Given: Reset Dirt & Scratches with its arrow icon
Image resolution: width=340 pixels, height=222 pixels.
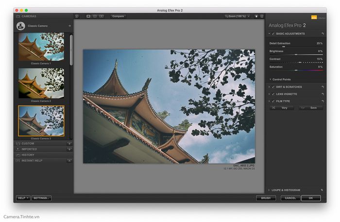Looking at the screenshot, I should [x=323, y=87].
